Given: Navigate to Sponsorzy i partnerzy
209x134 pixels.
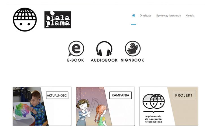Looking at the screenshot, I should [169, 15].
